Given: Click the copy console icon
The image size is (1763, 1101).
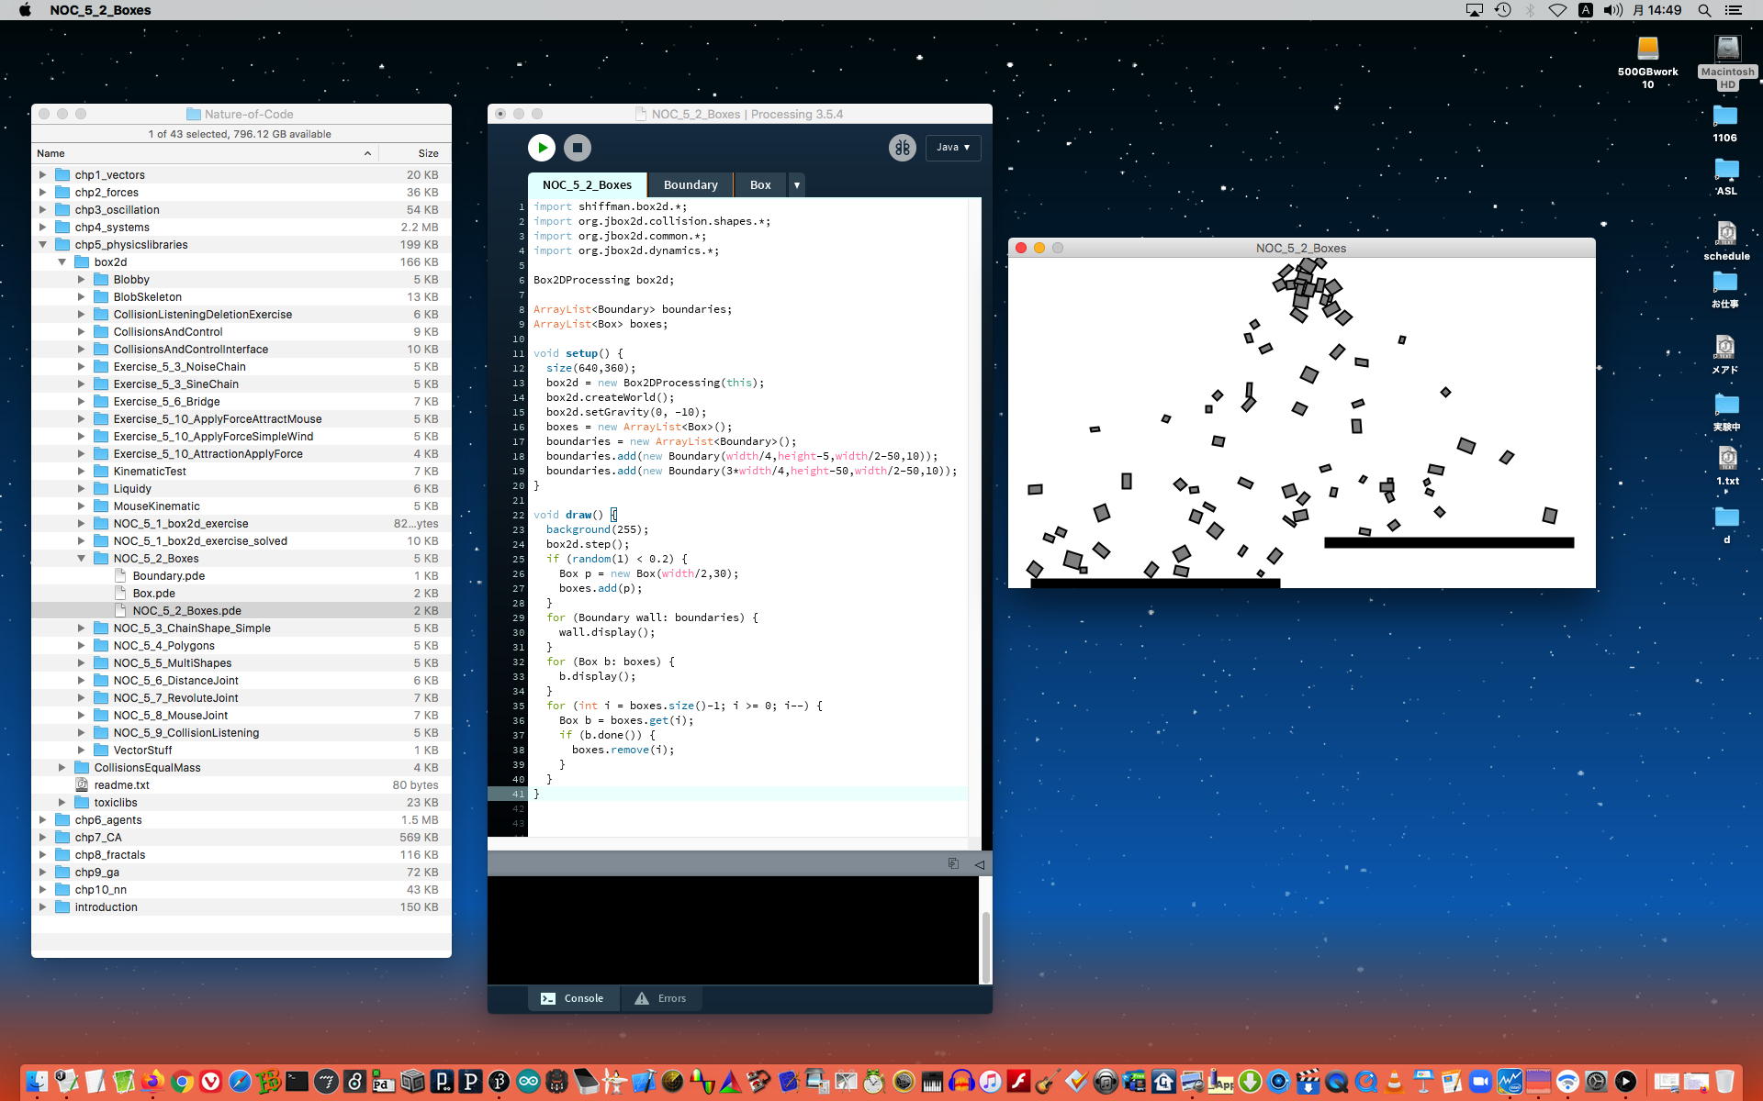Looking at the screenshot, I should (952, 863).
